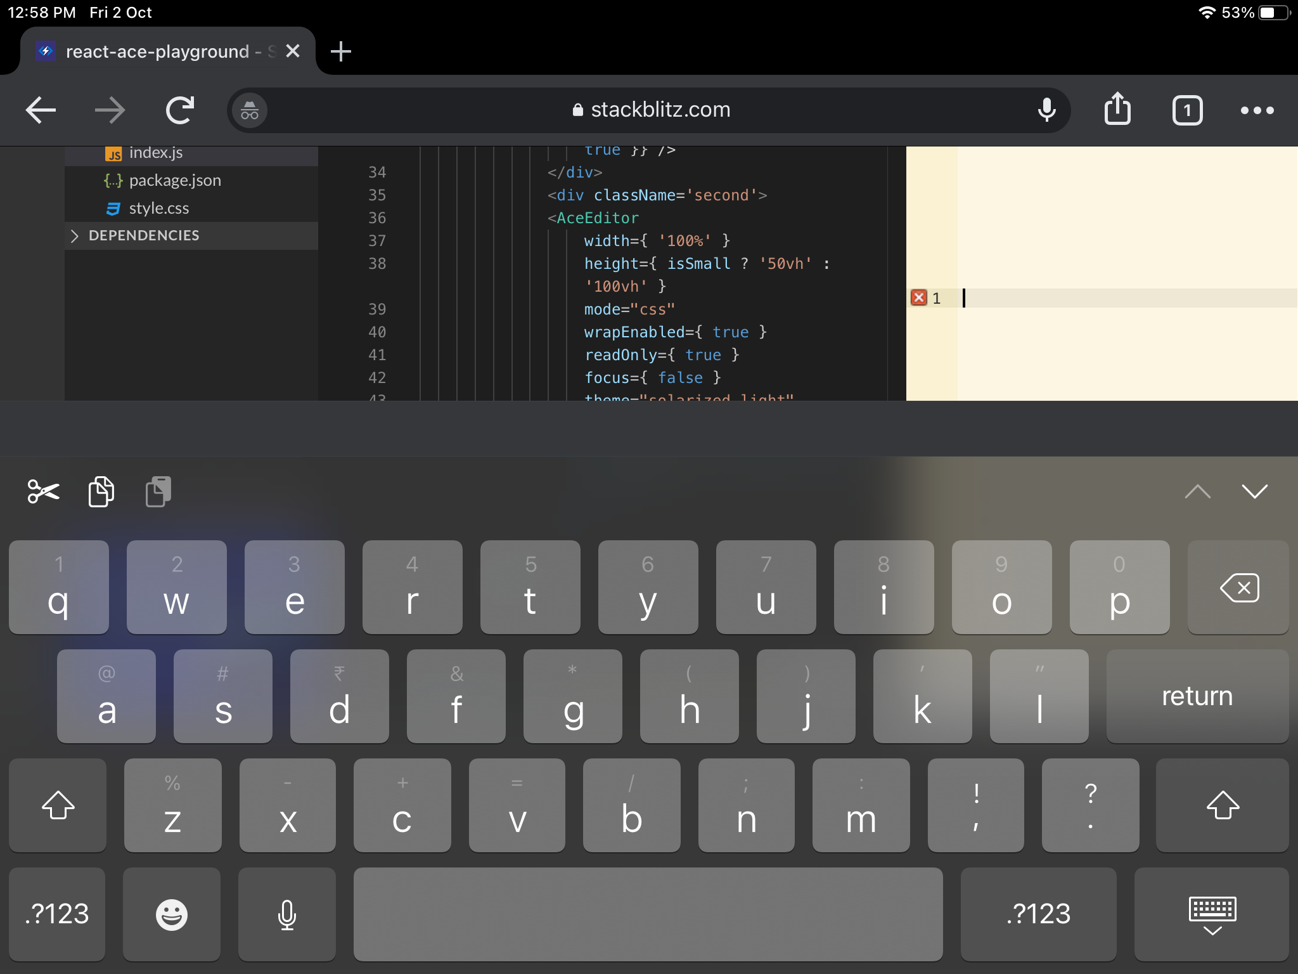This screenshot has height=974, width=1298.
Task: Activate voice search in the address bar
Action: [1046, 110]
